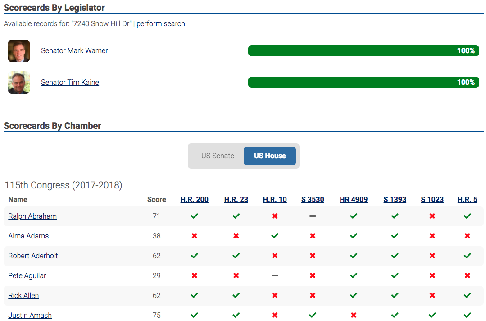Open the HR 4909 bill column header
The height and width of the screenshot is (321, 486).
point(354,199)
